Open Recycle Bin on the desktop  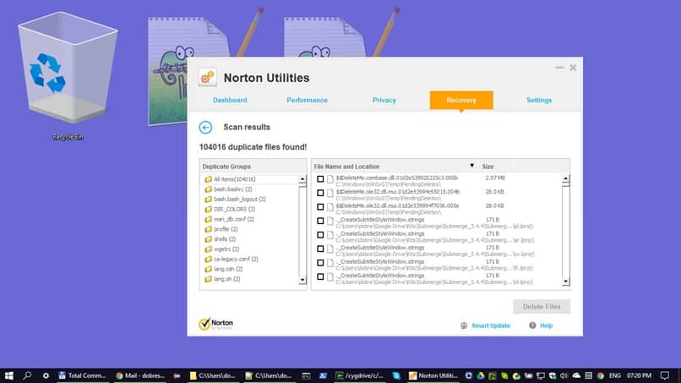pos(68,76)
